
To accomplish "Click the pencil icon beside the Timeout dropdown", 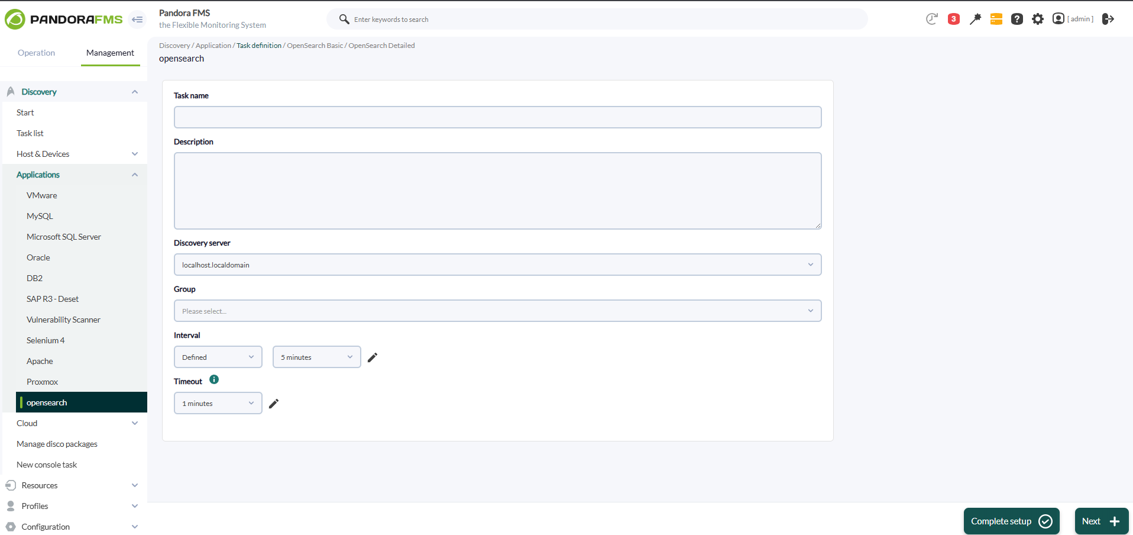I will pos(274,404).
